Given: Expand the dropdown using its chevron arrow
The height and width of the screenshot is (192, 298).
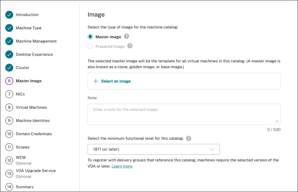Looking at the screenshot, I should click(212, 149).
